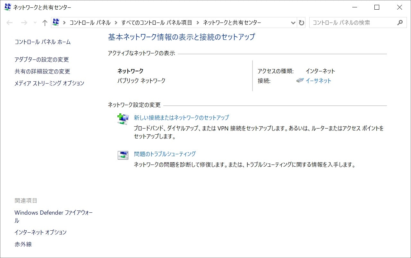The width and height of the screenshot is (411, 258).
Task: Click the インターネット access type value
Action: [320, 71]
